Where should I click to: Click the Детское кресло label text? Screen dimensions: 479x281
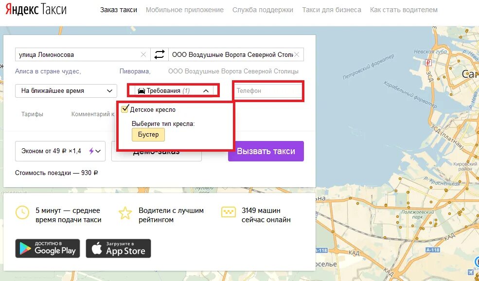coord(153,110)
